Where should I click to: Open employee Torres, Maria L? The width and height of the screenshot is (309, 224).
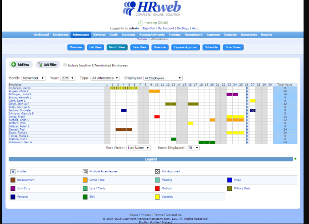(19, 136)
